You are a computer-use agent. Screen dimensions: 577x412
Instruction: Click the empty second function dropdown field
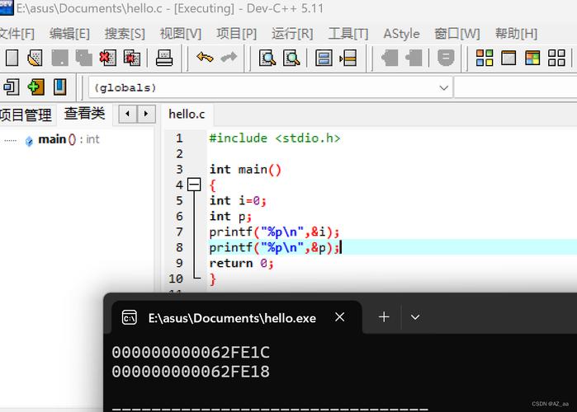click(516, 88)
